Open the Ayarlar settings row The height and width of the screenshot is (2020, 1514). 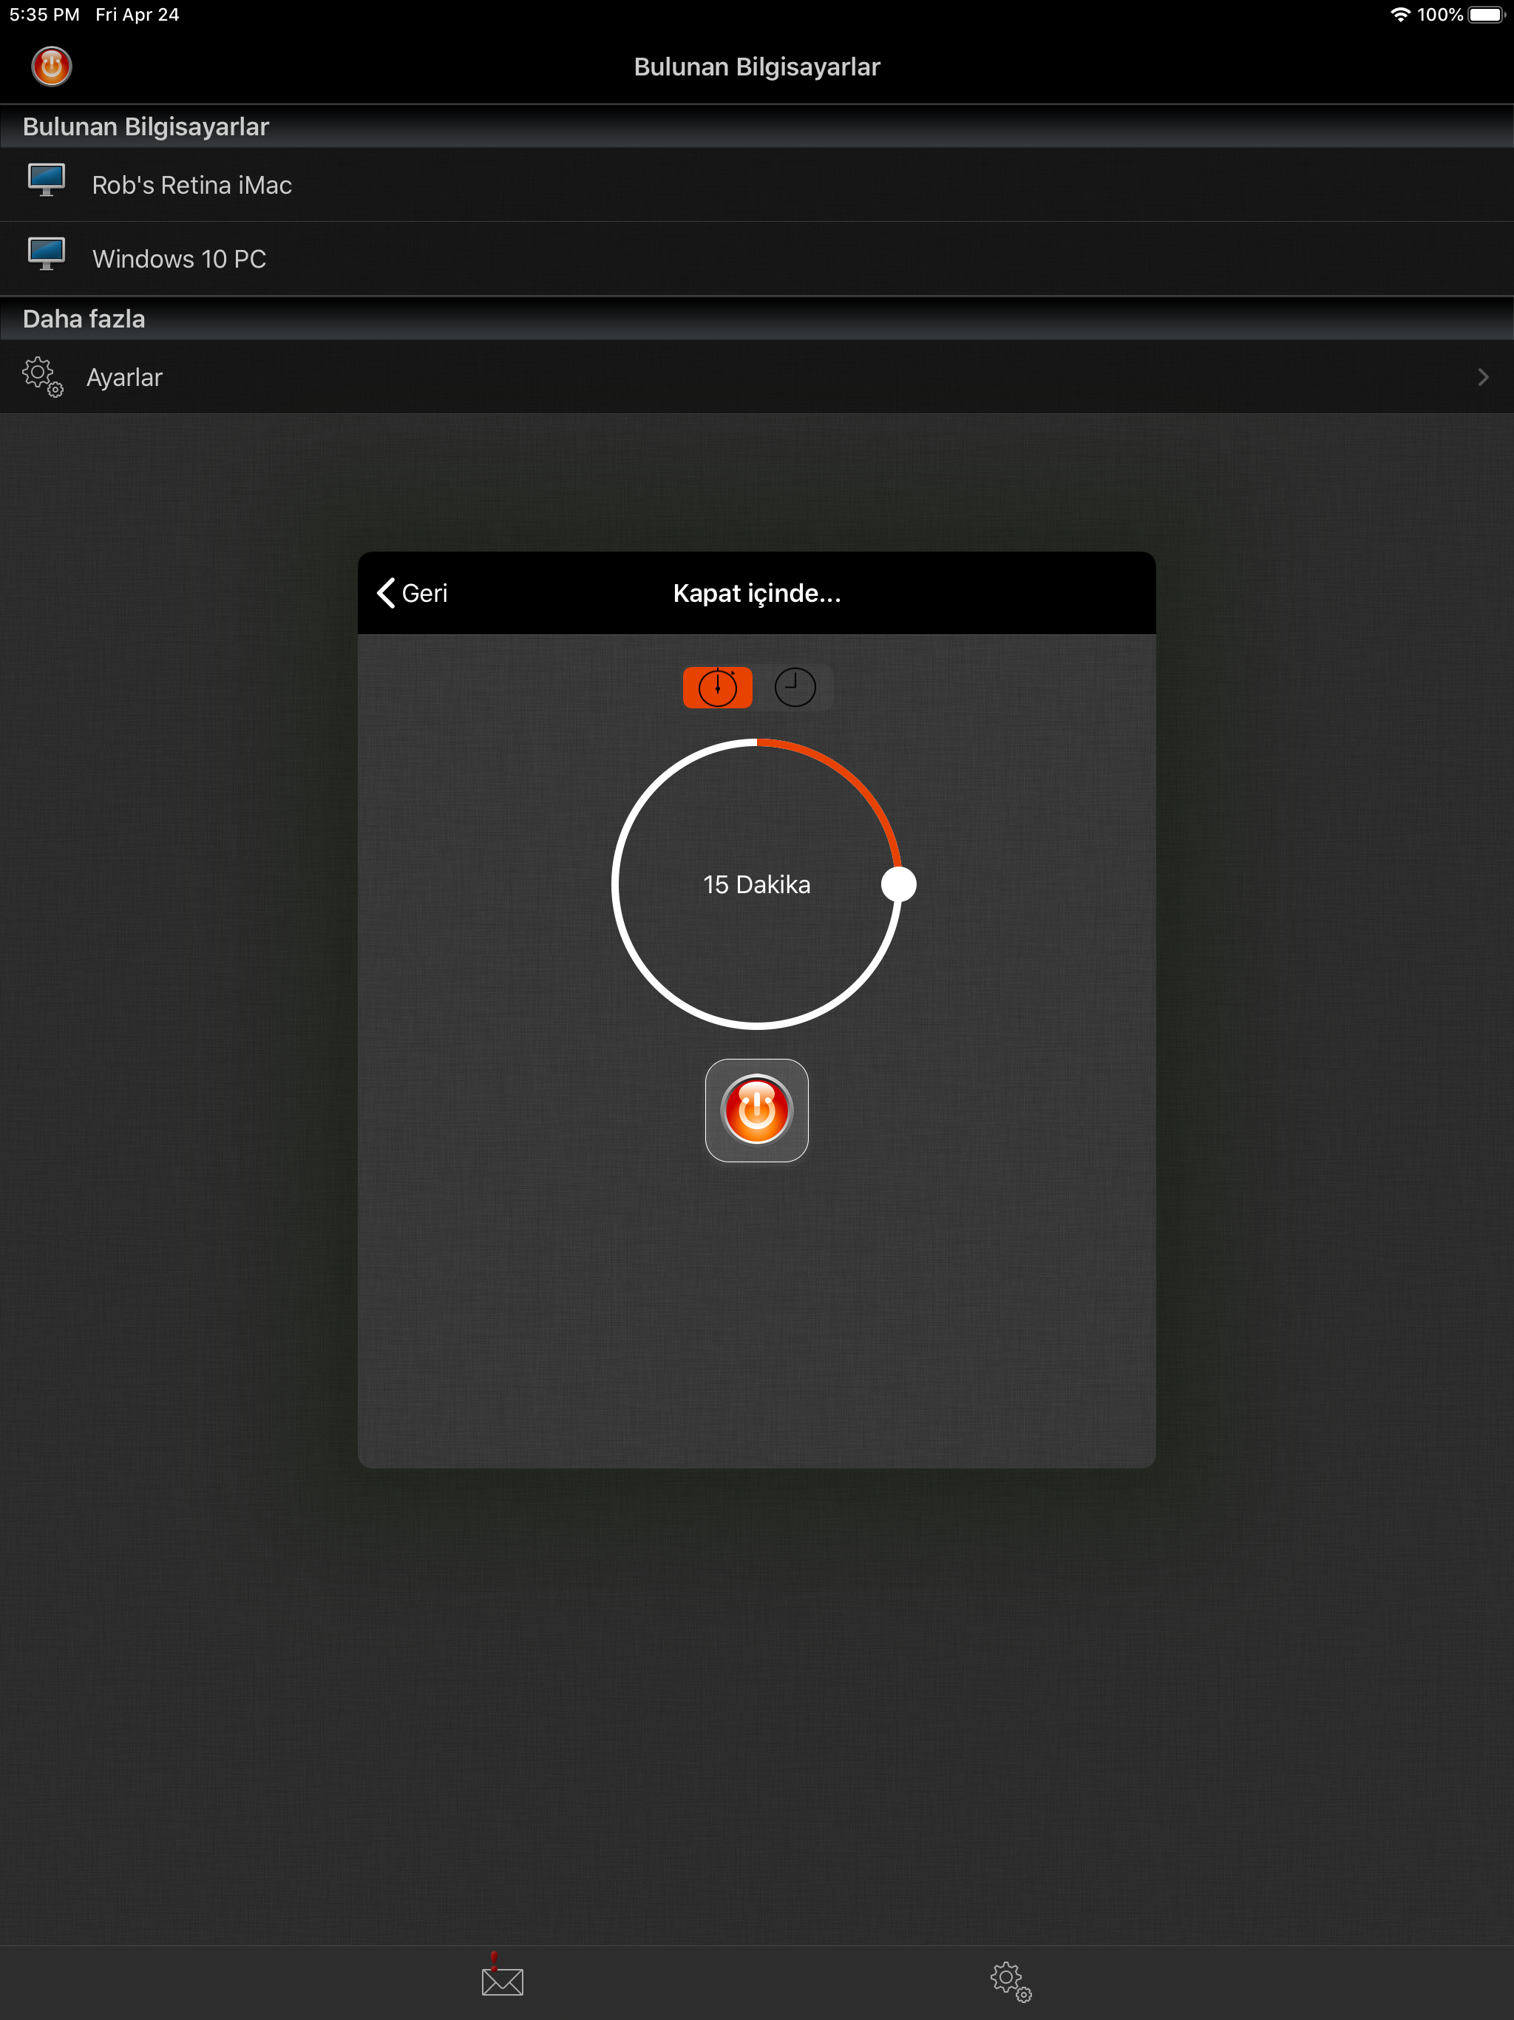tap(124, 377)
